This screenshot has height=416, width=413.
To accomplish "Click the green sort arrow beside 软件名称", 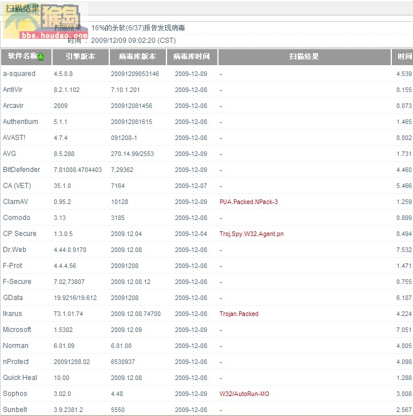I will (41, 57).
